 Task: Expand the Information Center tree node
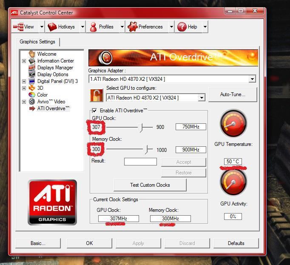(x=24, y=61)
